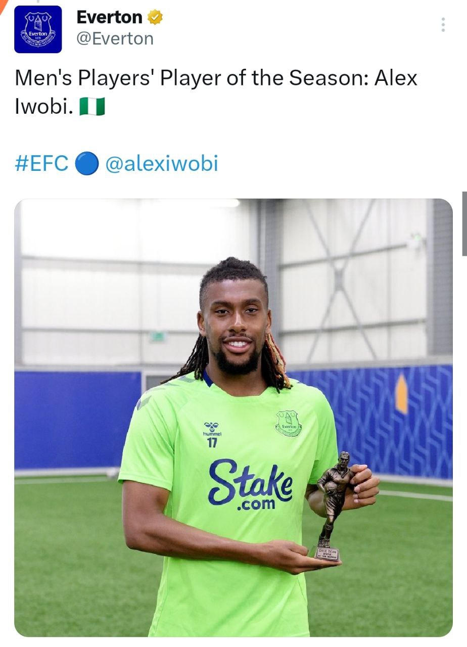
Task: Click the hummel logo on the shirt
Action: click(212, 429)
